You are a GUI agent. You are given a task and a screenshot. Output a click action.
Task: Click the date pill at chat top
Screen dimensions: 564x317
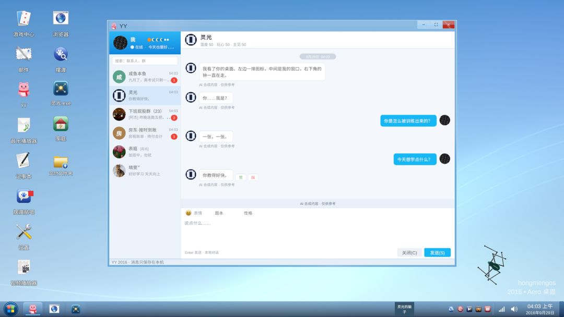(318, 57)
